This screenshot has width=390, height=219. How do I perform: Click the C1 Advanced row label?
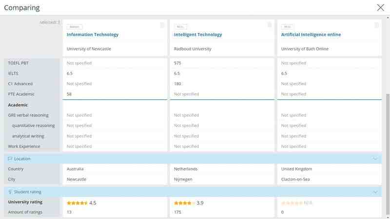click(x=20, y=84)
